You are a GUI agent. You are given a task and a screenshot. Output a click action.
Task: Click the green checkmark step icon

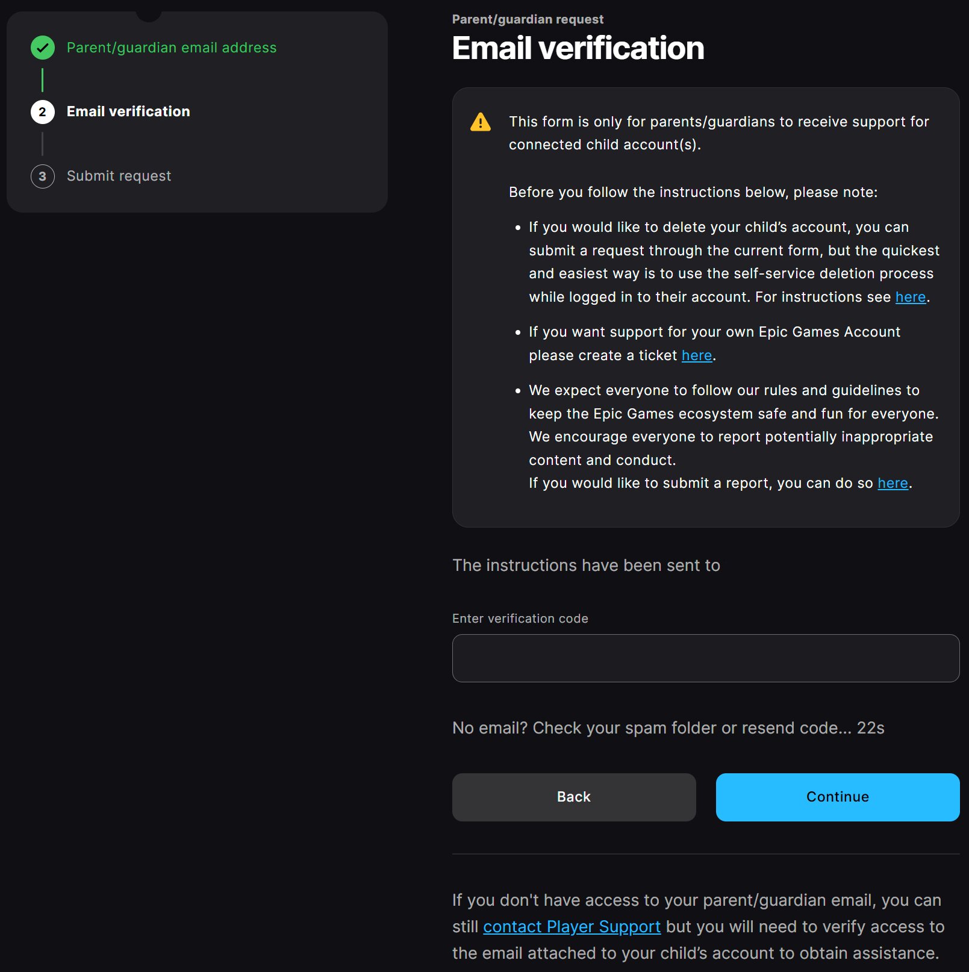click(43, 48)
